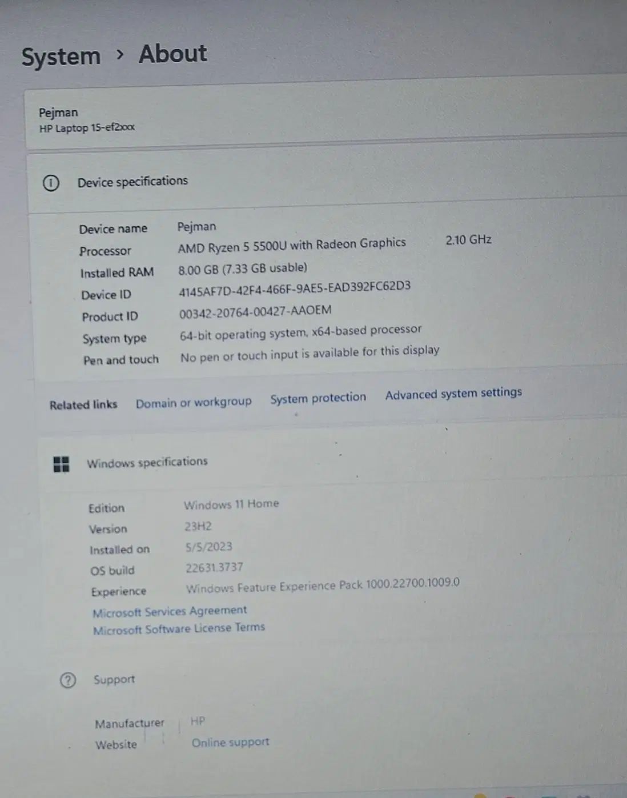Open System protection link
627x798 pixels.
[x=318, y=398]
